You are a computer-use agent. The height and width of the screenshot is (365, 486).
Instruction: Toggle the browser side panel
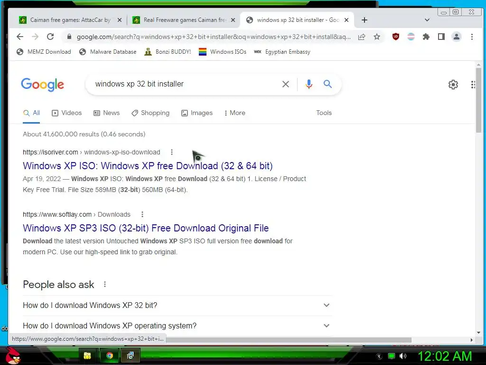(x=441, y=37)
